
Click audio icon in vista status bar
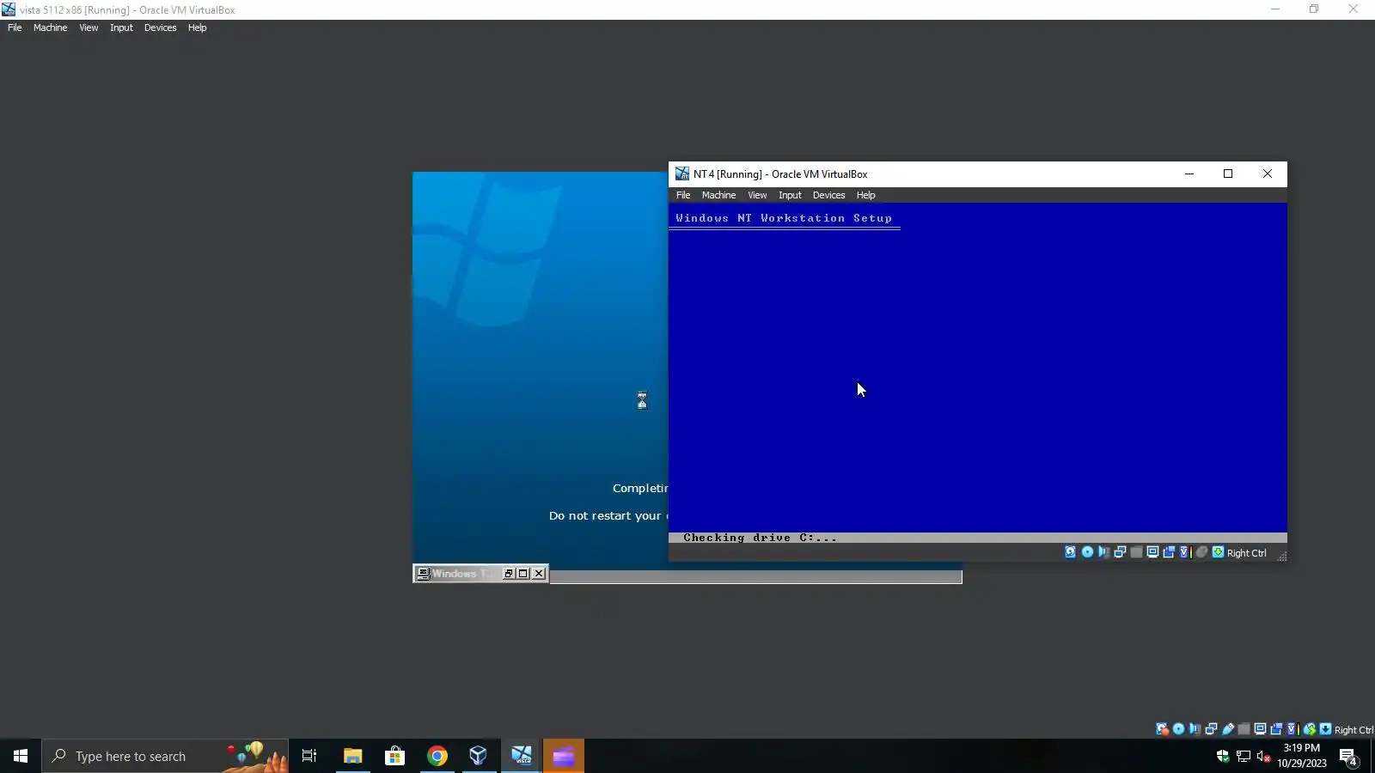[1195, 729]
